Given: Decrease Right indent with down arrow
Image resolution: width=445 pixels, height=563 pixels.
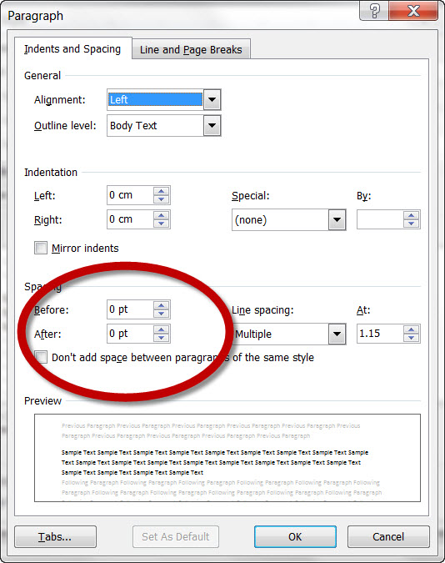Looking at the screenshot, I should (161, 224).
